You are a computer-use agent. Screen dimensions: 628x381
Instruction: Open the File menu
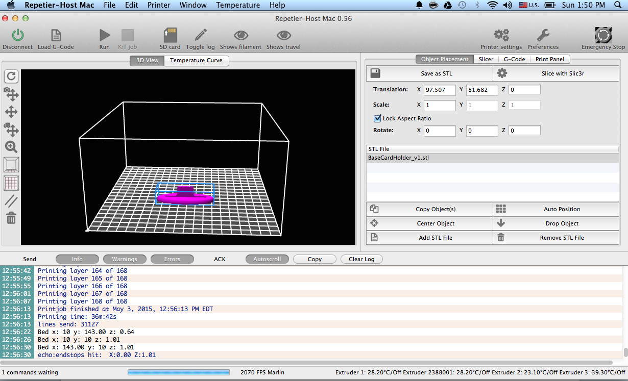109,5
